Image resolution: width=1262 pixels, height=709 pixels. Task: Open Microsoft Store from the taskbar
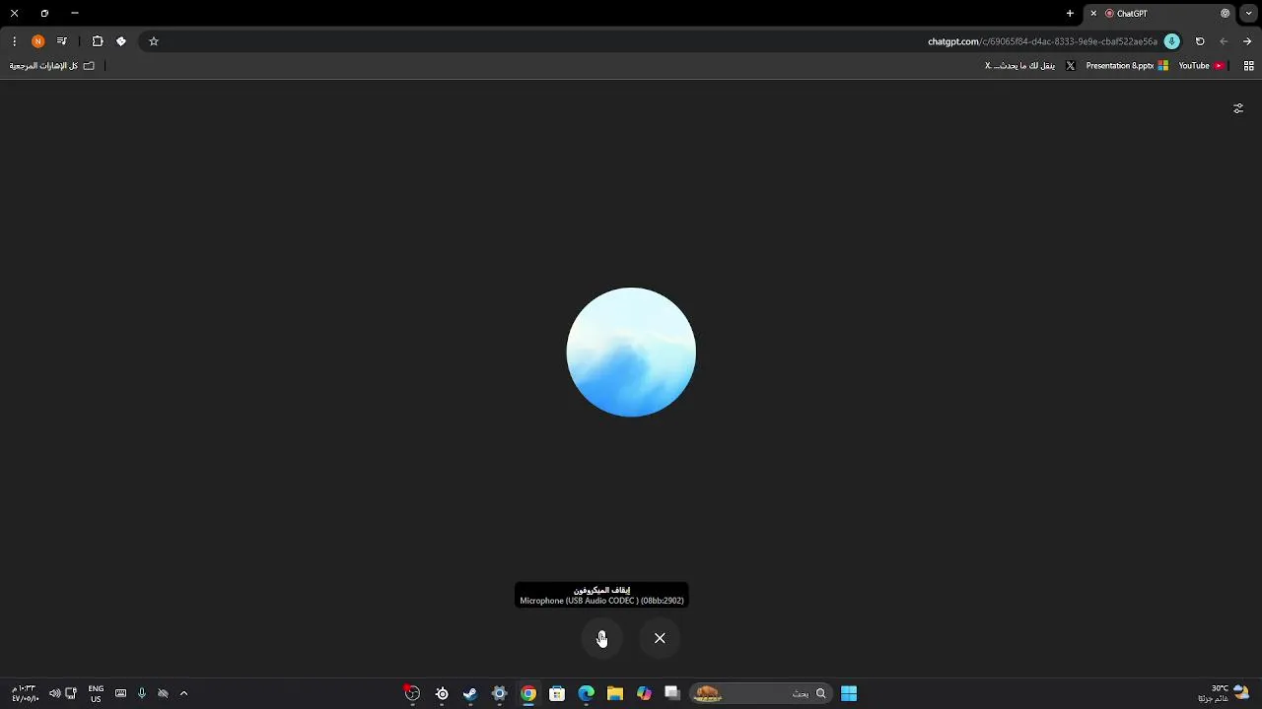(x=557, y=693)
